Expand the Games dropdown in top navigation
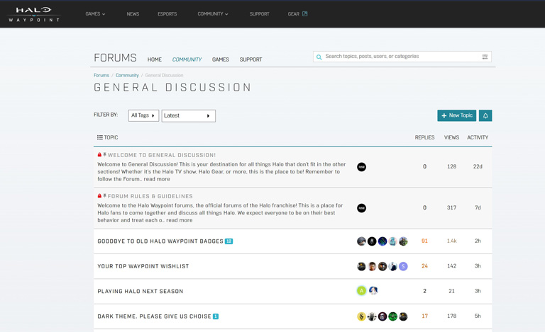 [x=95, y=14]
